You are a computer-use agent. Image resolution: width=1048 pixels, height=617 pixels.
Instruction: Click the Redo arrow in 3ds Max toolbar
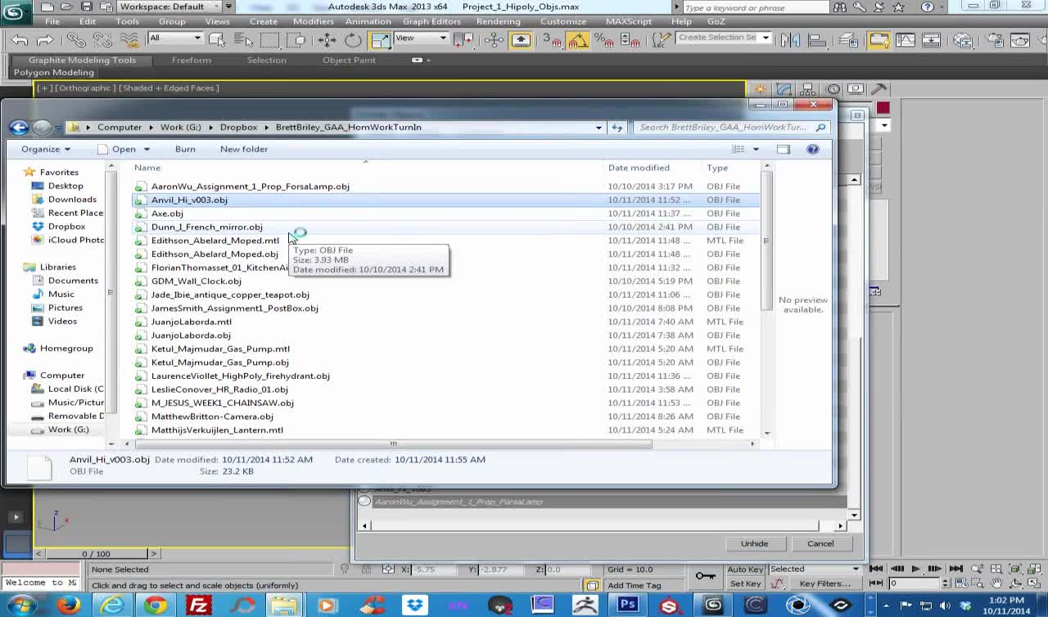tap(45, 39)
